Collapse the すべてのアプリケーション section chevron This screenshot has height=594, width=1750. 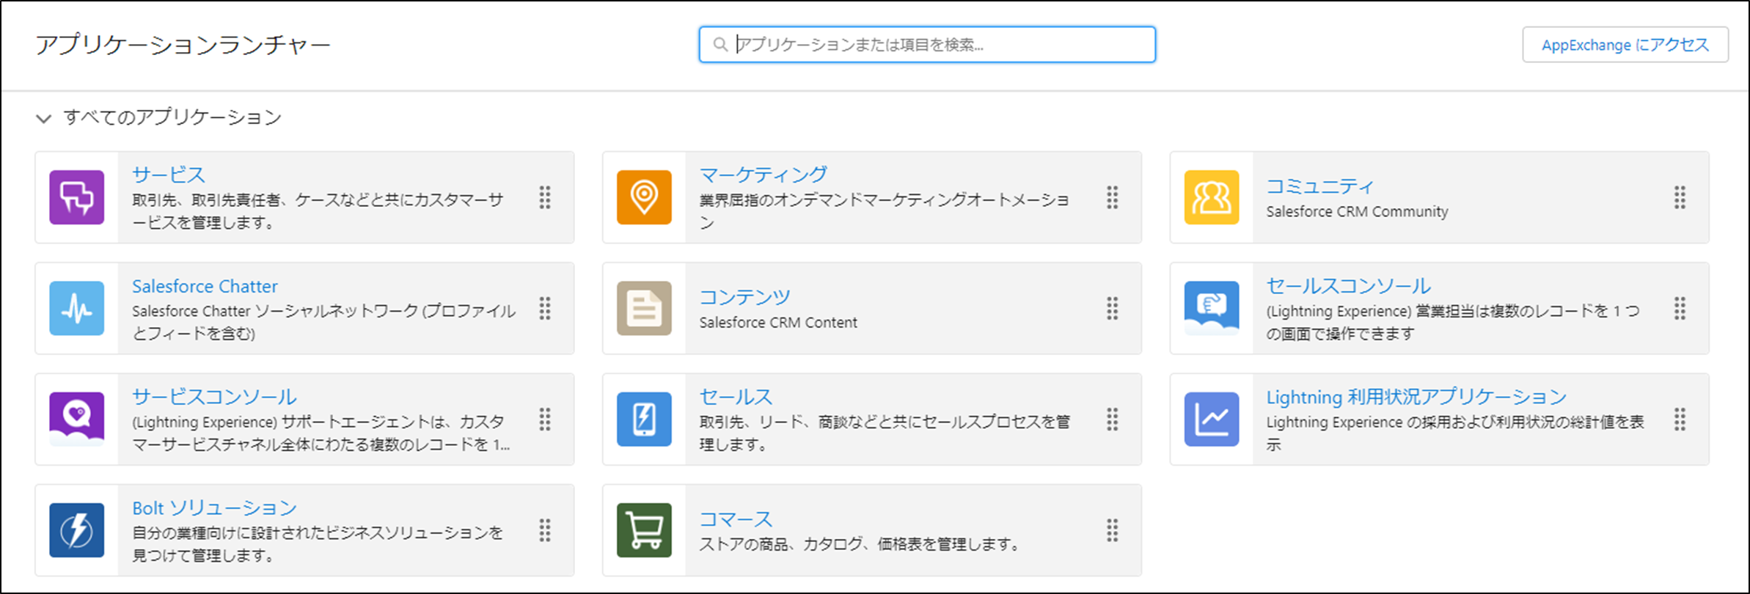click(44, 118)
